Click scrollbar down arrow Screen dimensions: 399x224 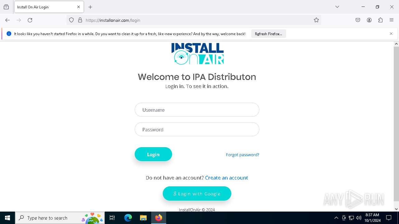click(x=396, y=209)
